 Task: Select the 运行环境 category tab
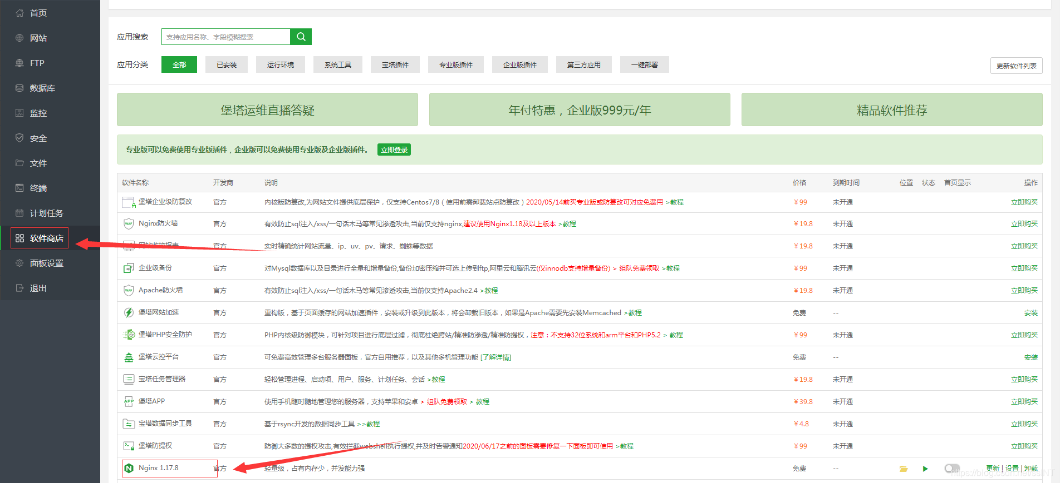click(281, 64)
